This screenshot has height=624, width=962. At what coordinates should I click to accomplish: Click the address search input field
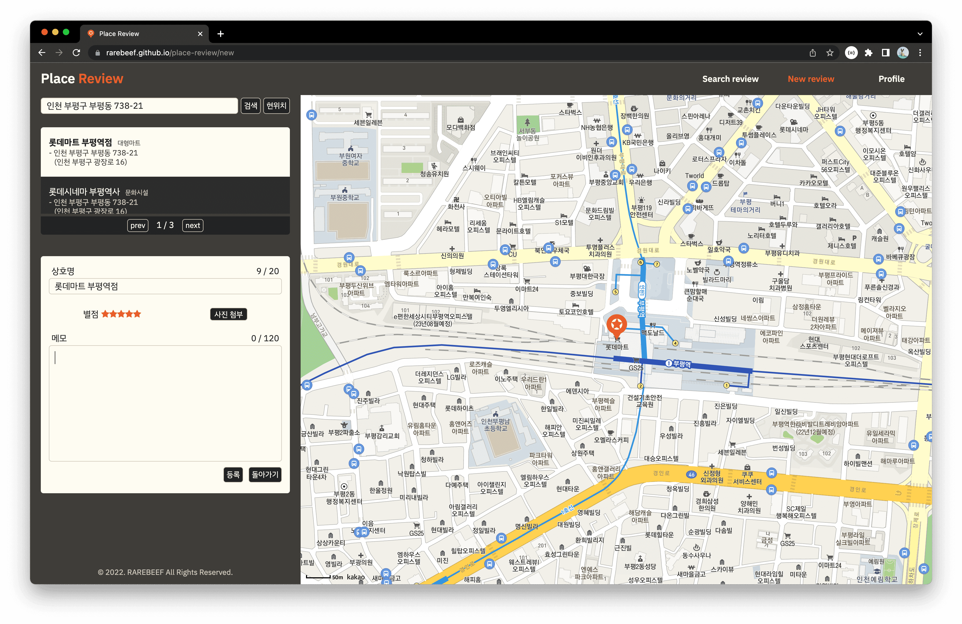pyautogui.click(x=140, y=106)
